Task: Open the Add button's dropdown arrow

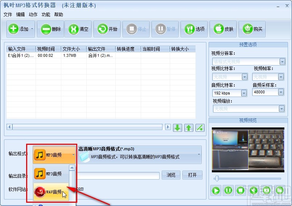Action: point(32,29)
